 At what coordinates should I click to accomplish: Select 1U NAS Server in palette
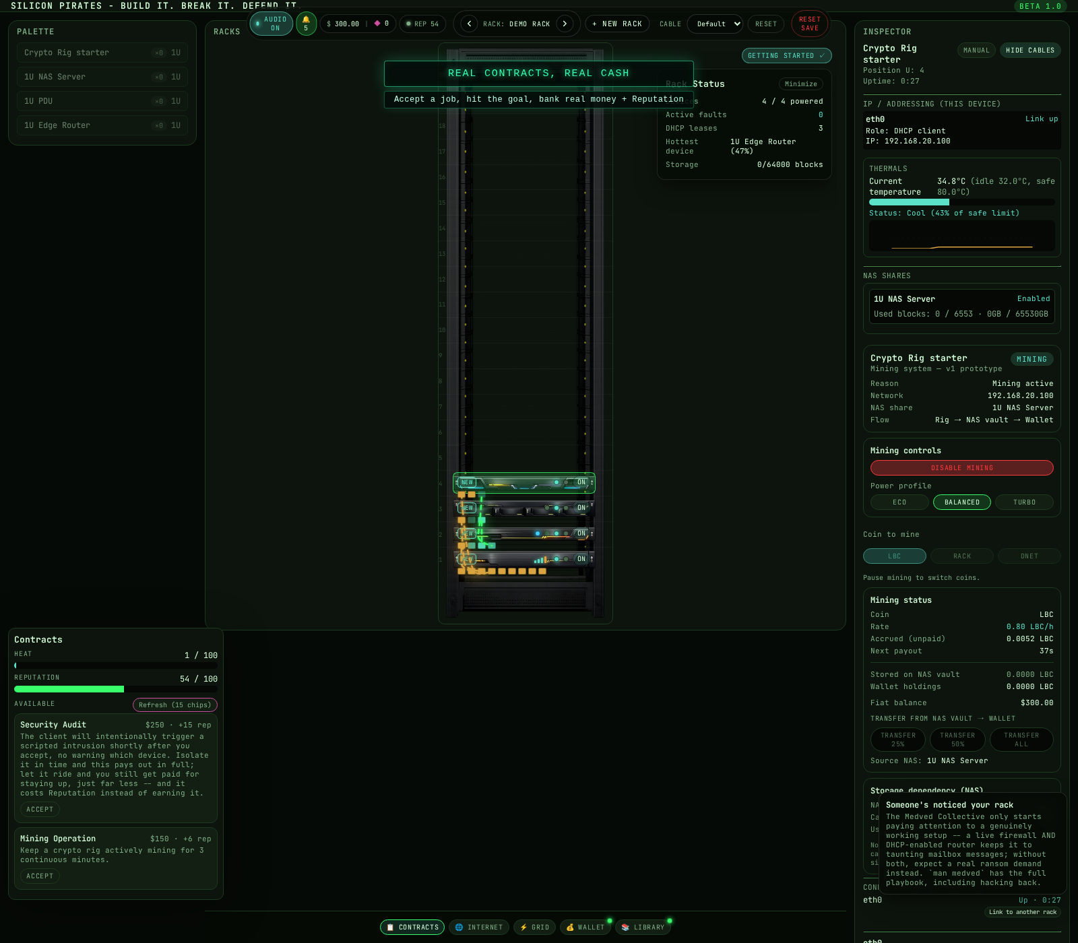pyautogui.click(x=102, y=77)
